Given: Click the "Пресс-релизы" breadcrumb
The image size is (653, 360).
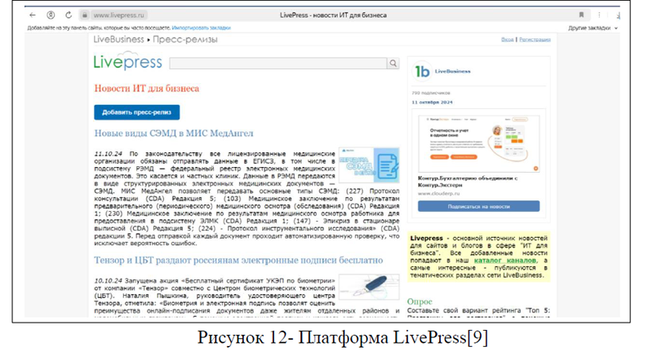Looking at the screenshot, I should click(x=185, y=39).
